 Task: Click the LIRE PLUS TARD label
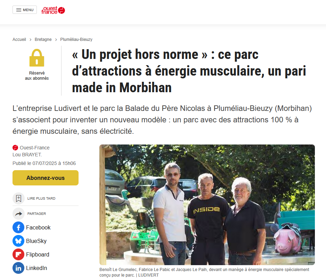(x=41, y=198)
